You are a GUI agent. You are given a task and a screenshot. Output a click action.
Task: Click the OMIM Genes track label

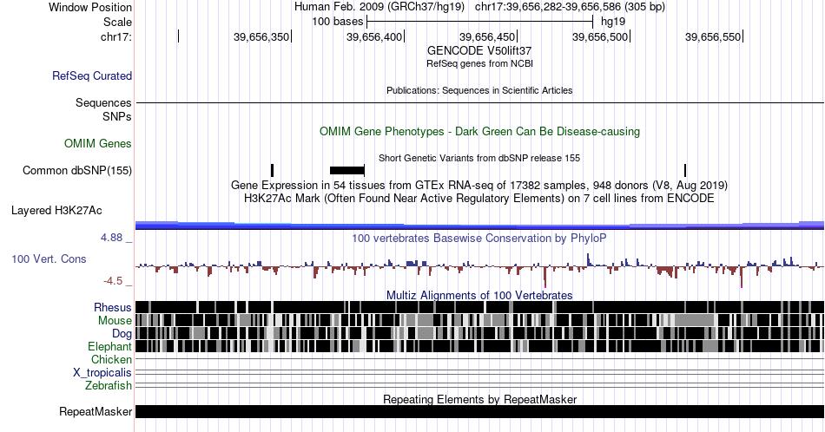coord(97,143)
